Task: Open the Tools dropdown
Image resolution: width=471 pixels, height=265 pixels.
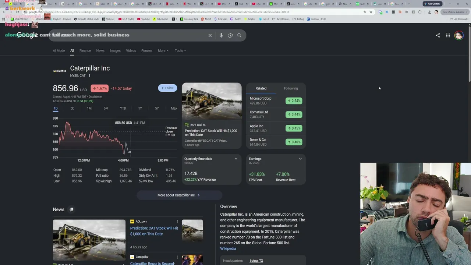Action: 180,51
